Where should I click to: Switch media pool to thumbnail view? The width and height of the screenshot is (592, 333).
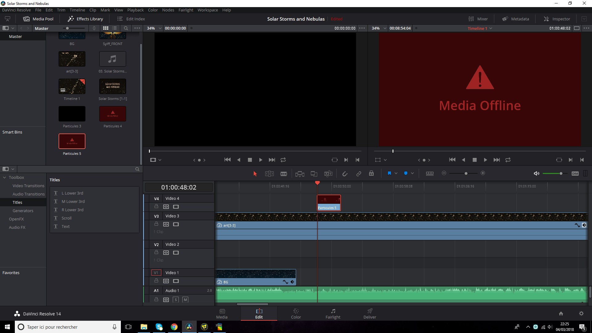coord(105,28)
